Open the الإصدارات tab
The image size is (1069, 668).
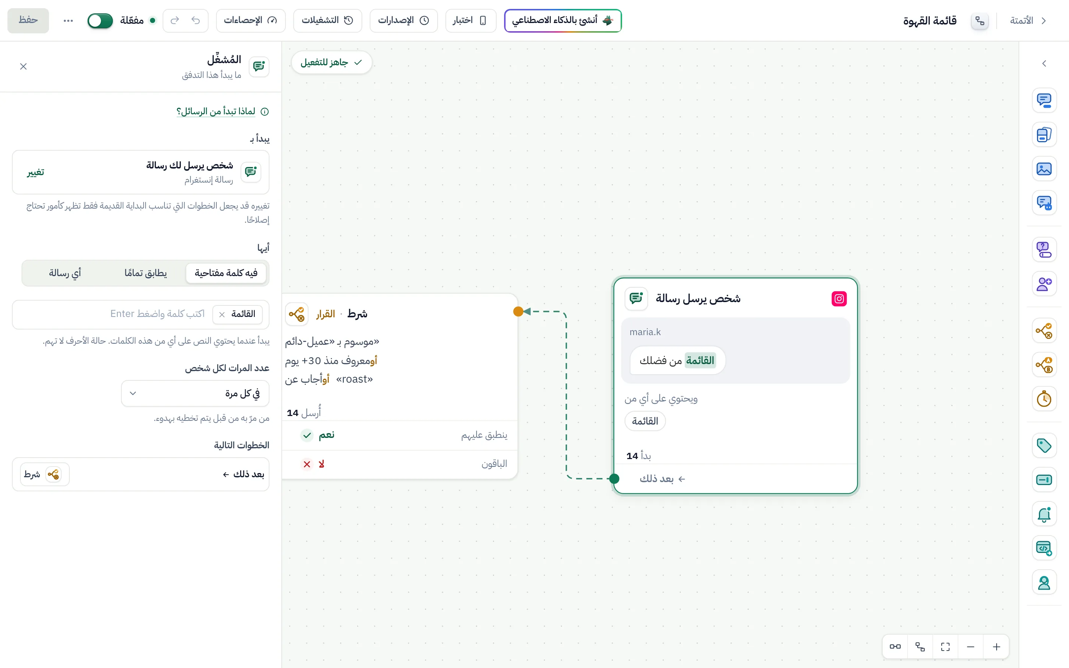[x=403, y=20]
